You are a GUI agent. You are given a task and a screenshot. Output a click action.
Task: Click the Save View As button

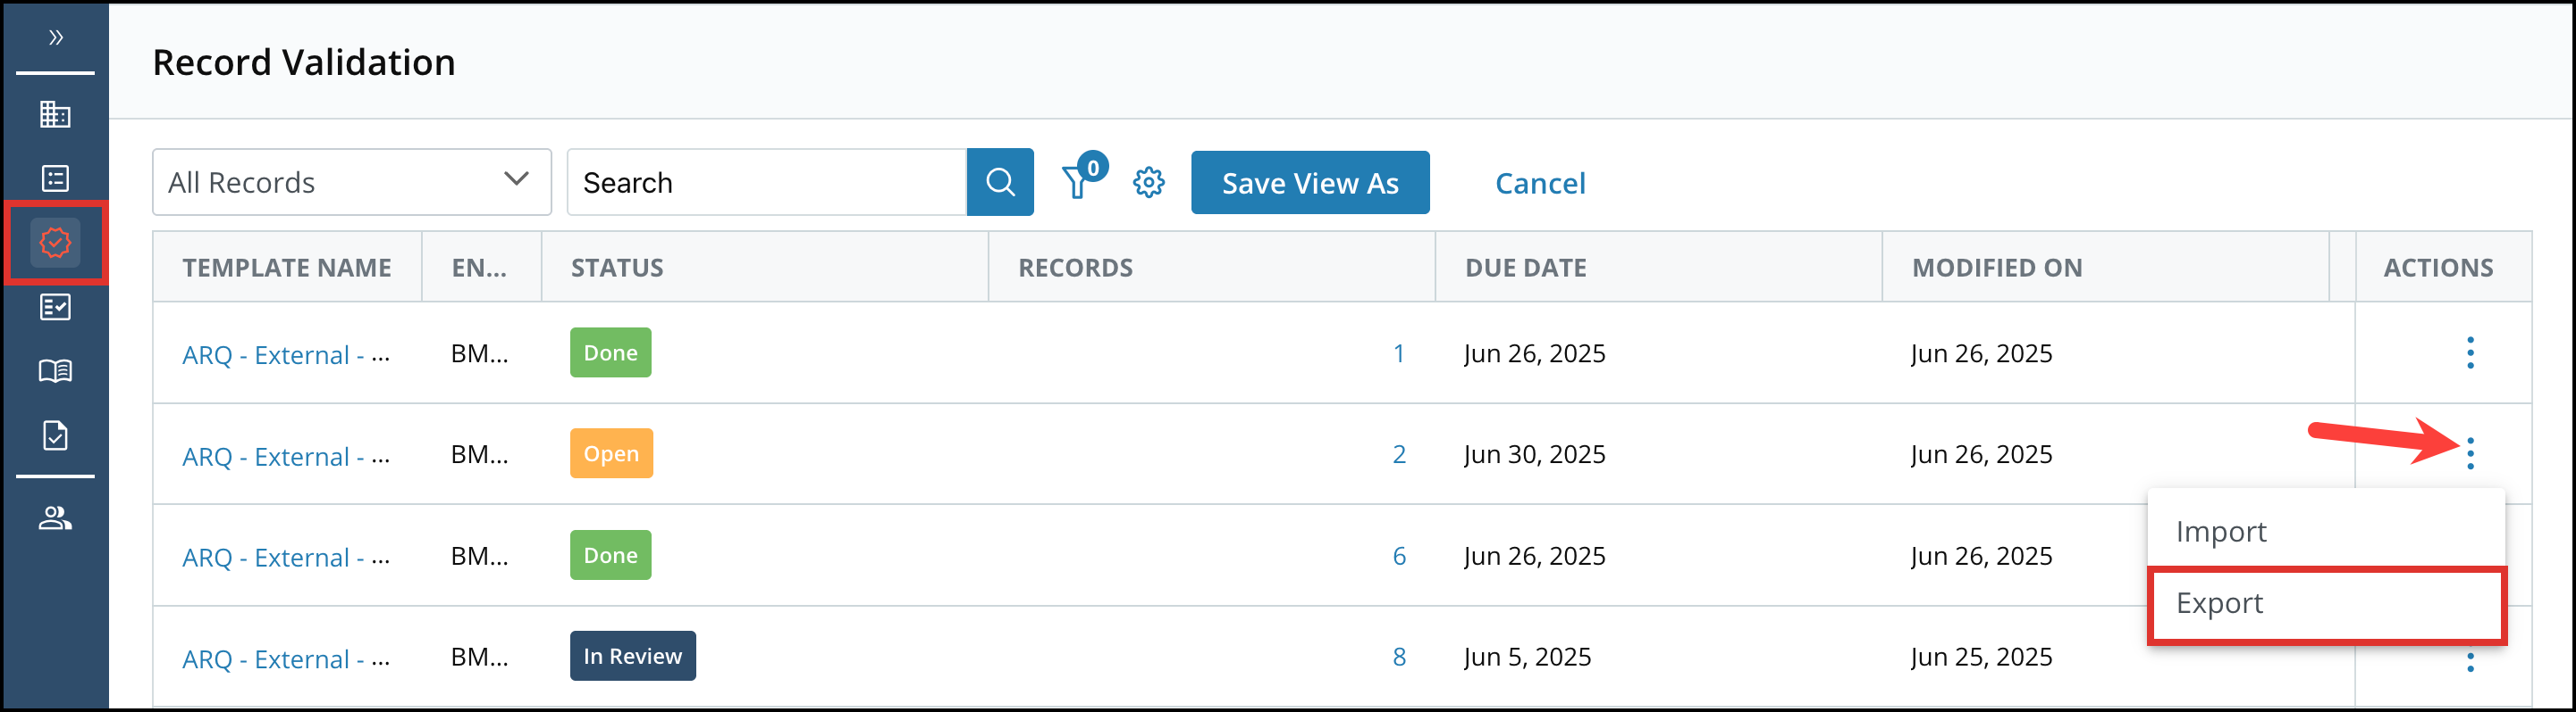click(x=1310, y=183)
